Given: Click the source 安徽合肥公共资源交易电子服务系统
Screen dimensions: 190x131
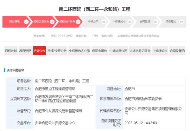Looking at the screenshot, I should (x=138, y=36).
